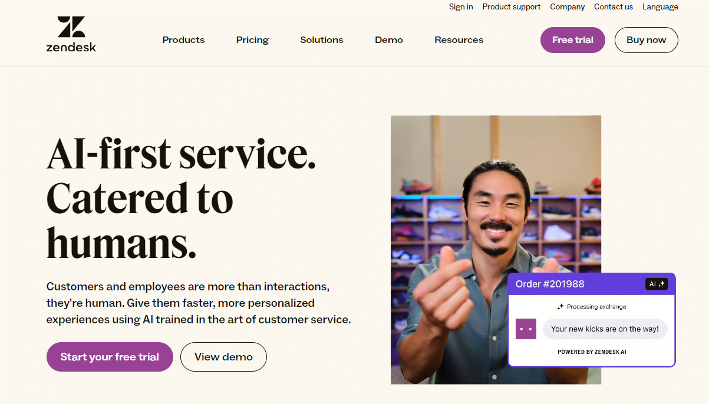
Task: Expand the Solutions menu
Action: [321, 40]
